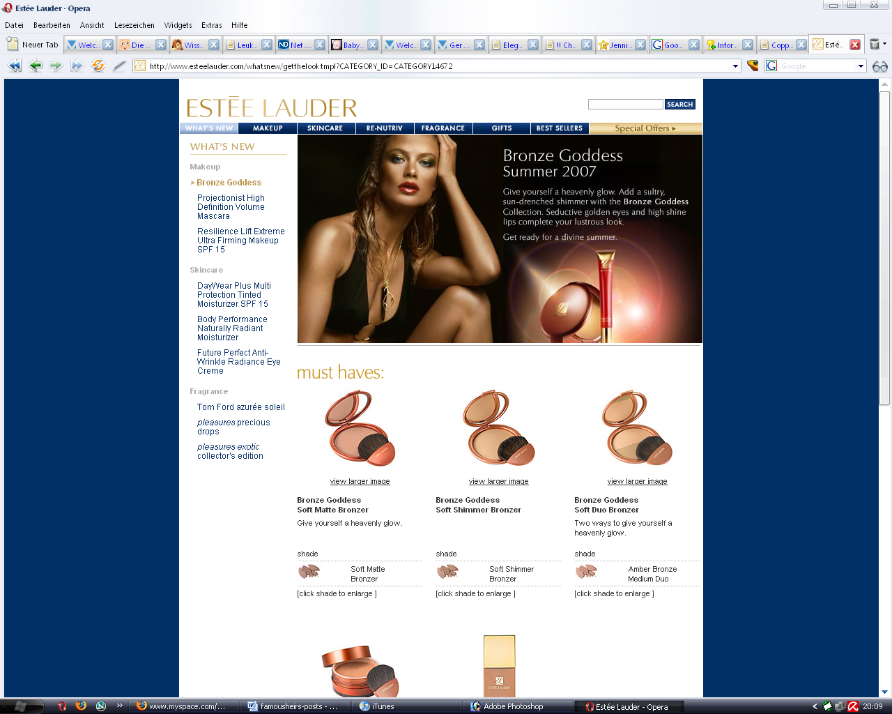Click the Wand icon beside reload
The image size is (892, 714).
[x=119, y=66]
